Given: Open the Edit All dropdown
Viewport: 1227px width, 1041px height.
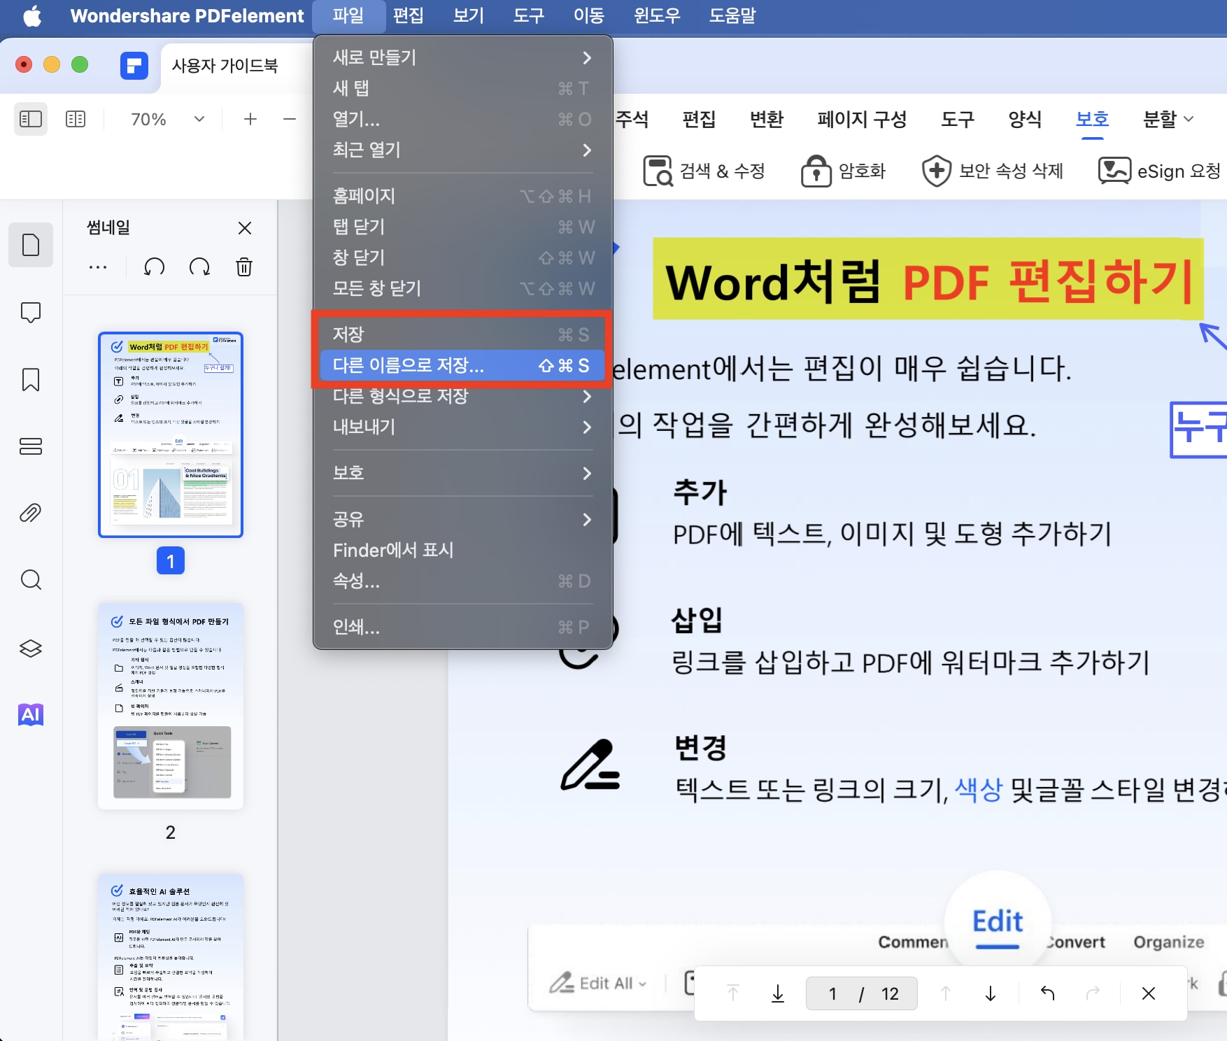Looking at the screenshot, I should click(598, 983).
